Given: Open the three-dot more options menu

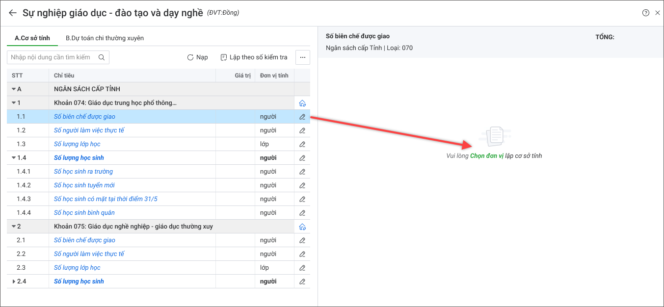Looking at the screenshot, I should (x=303, y=57).
